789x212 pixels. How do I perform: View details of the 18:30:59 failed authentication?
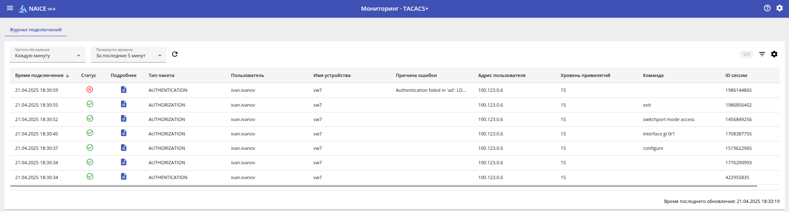(124, 90)
